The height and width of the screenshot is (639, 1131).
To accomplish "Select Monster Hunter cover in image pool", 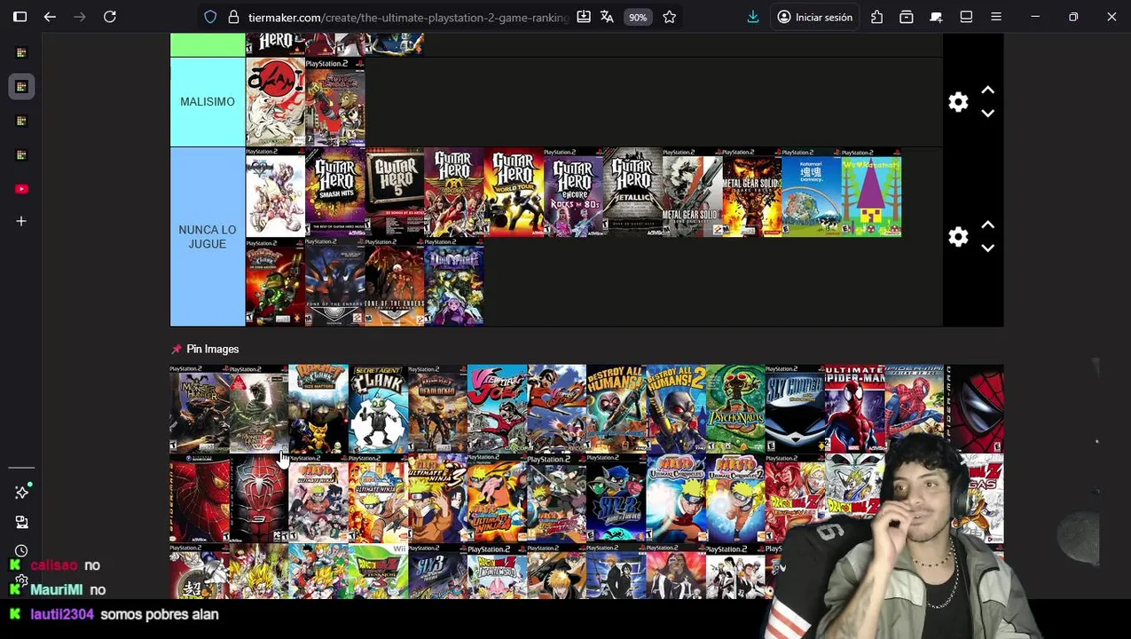I will 200,409.
